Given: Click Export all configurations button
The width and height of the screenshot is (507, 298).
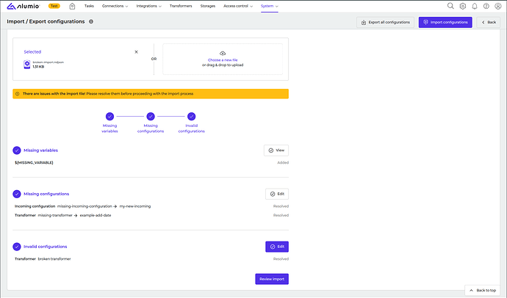Looking at the screenshot, I should [x=386, y=22].
